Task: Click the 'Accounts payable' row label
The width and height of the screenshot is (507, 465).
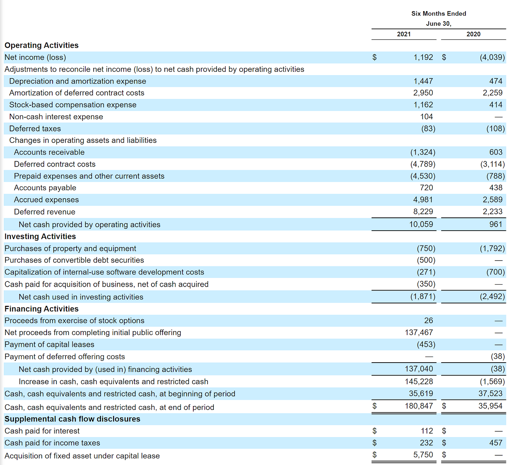Action: (45, 188)
